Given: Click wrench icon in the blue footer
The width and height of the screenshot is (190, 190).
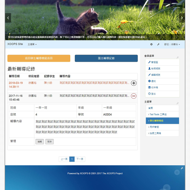Looking at the screenshot, I should point(182,168).
